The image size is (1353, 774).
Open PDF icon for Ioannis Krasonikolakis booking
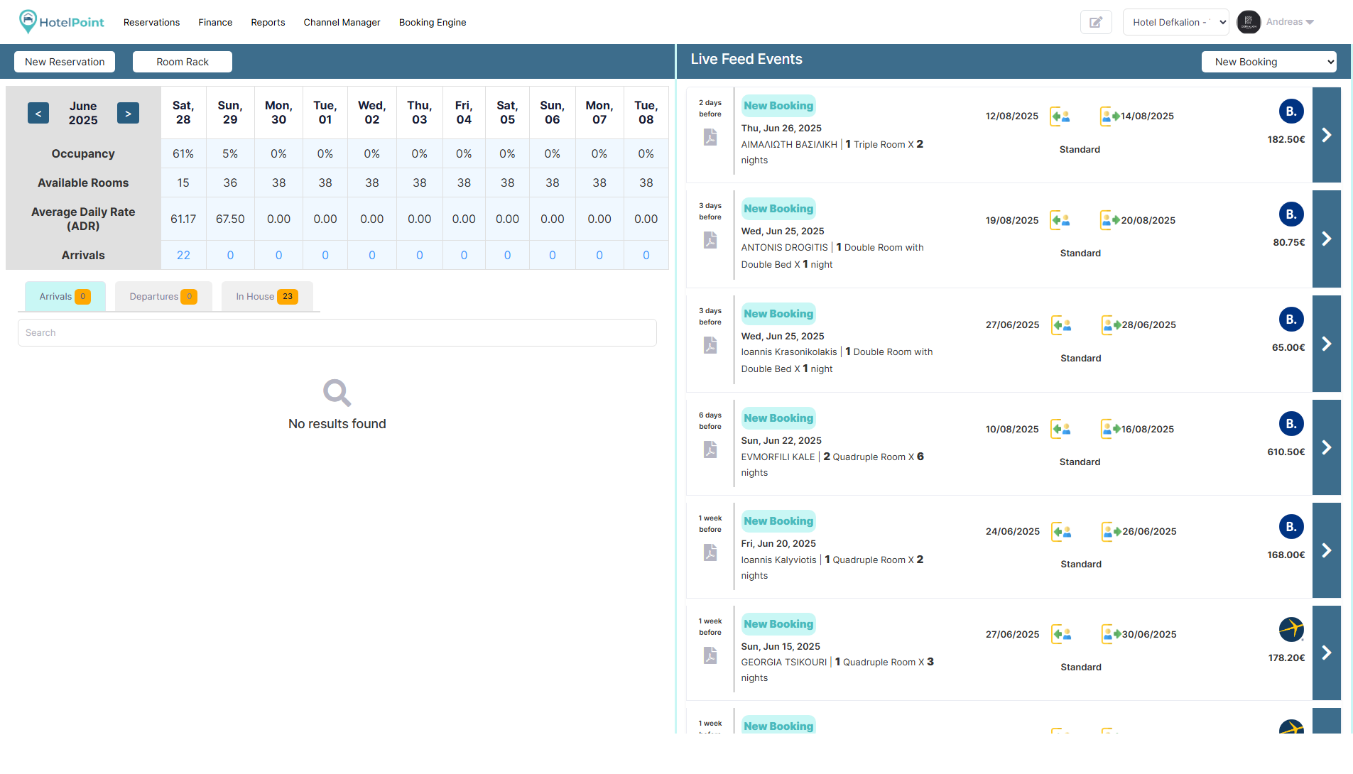[x=710, y=345]
